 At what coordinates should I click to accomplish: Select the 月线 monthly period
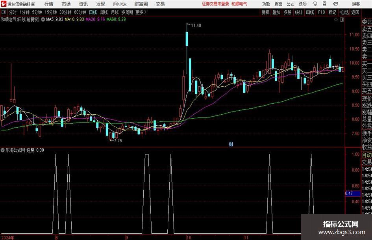[x=115, y=12]
